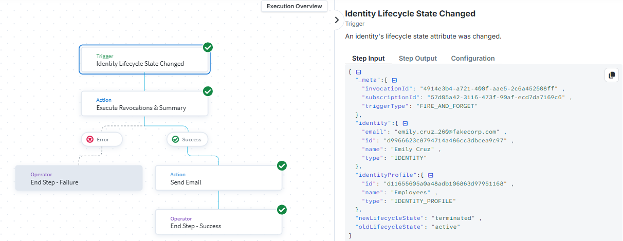Screen dimensions: 623x241
Task: Click the panel heading "Identity Lifecycle State Changed"
Action: (410, 14)
